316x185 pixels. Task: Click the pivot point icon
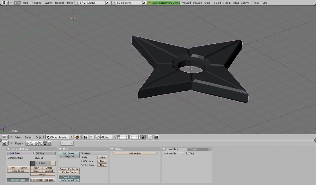coord(85,137)
